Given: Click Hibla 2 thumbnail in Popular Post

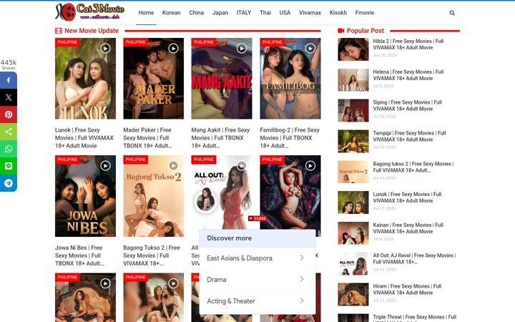Looking at the screenshot, I should [x=353, y=49].
